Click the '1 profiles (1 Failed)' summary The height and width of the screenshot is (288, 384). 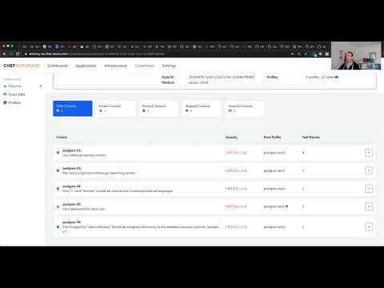[322, 77]
